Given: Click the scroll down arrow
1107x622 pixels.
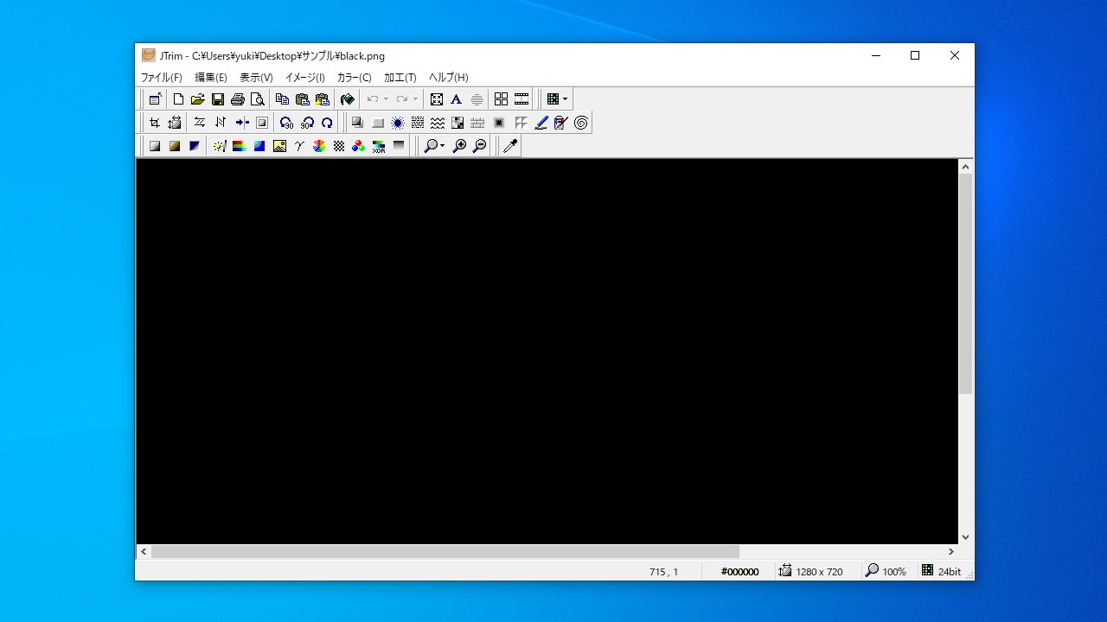Looking at the screenshot, I should [966, 537].
